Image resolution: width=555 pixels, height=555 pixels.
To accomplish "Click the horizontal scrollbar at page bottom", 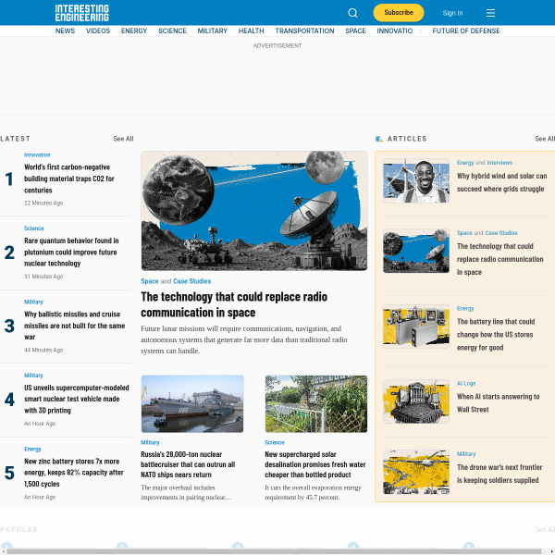I will click(274, 551).
